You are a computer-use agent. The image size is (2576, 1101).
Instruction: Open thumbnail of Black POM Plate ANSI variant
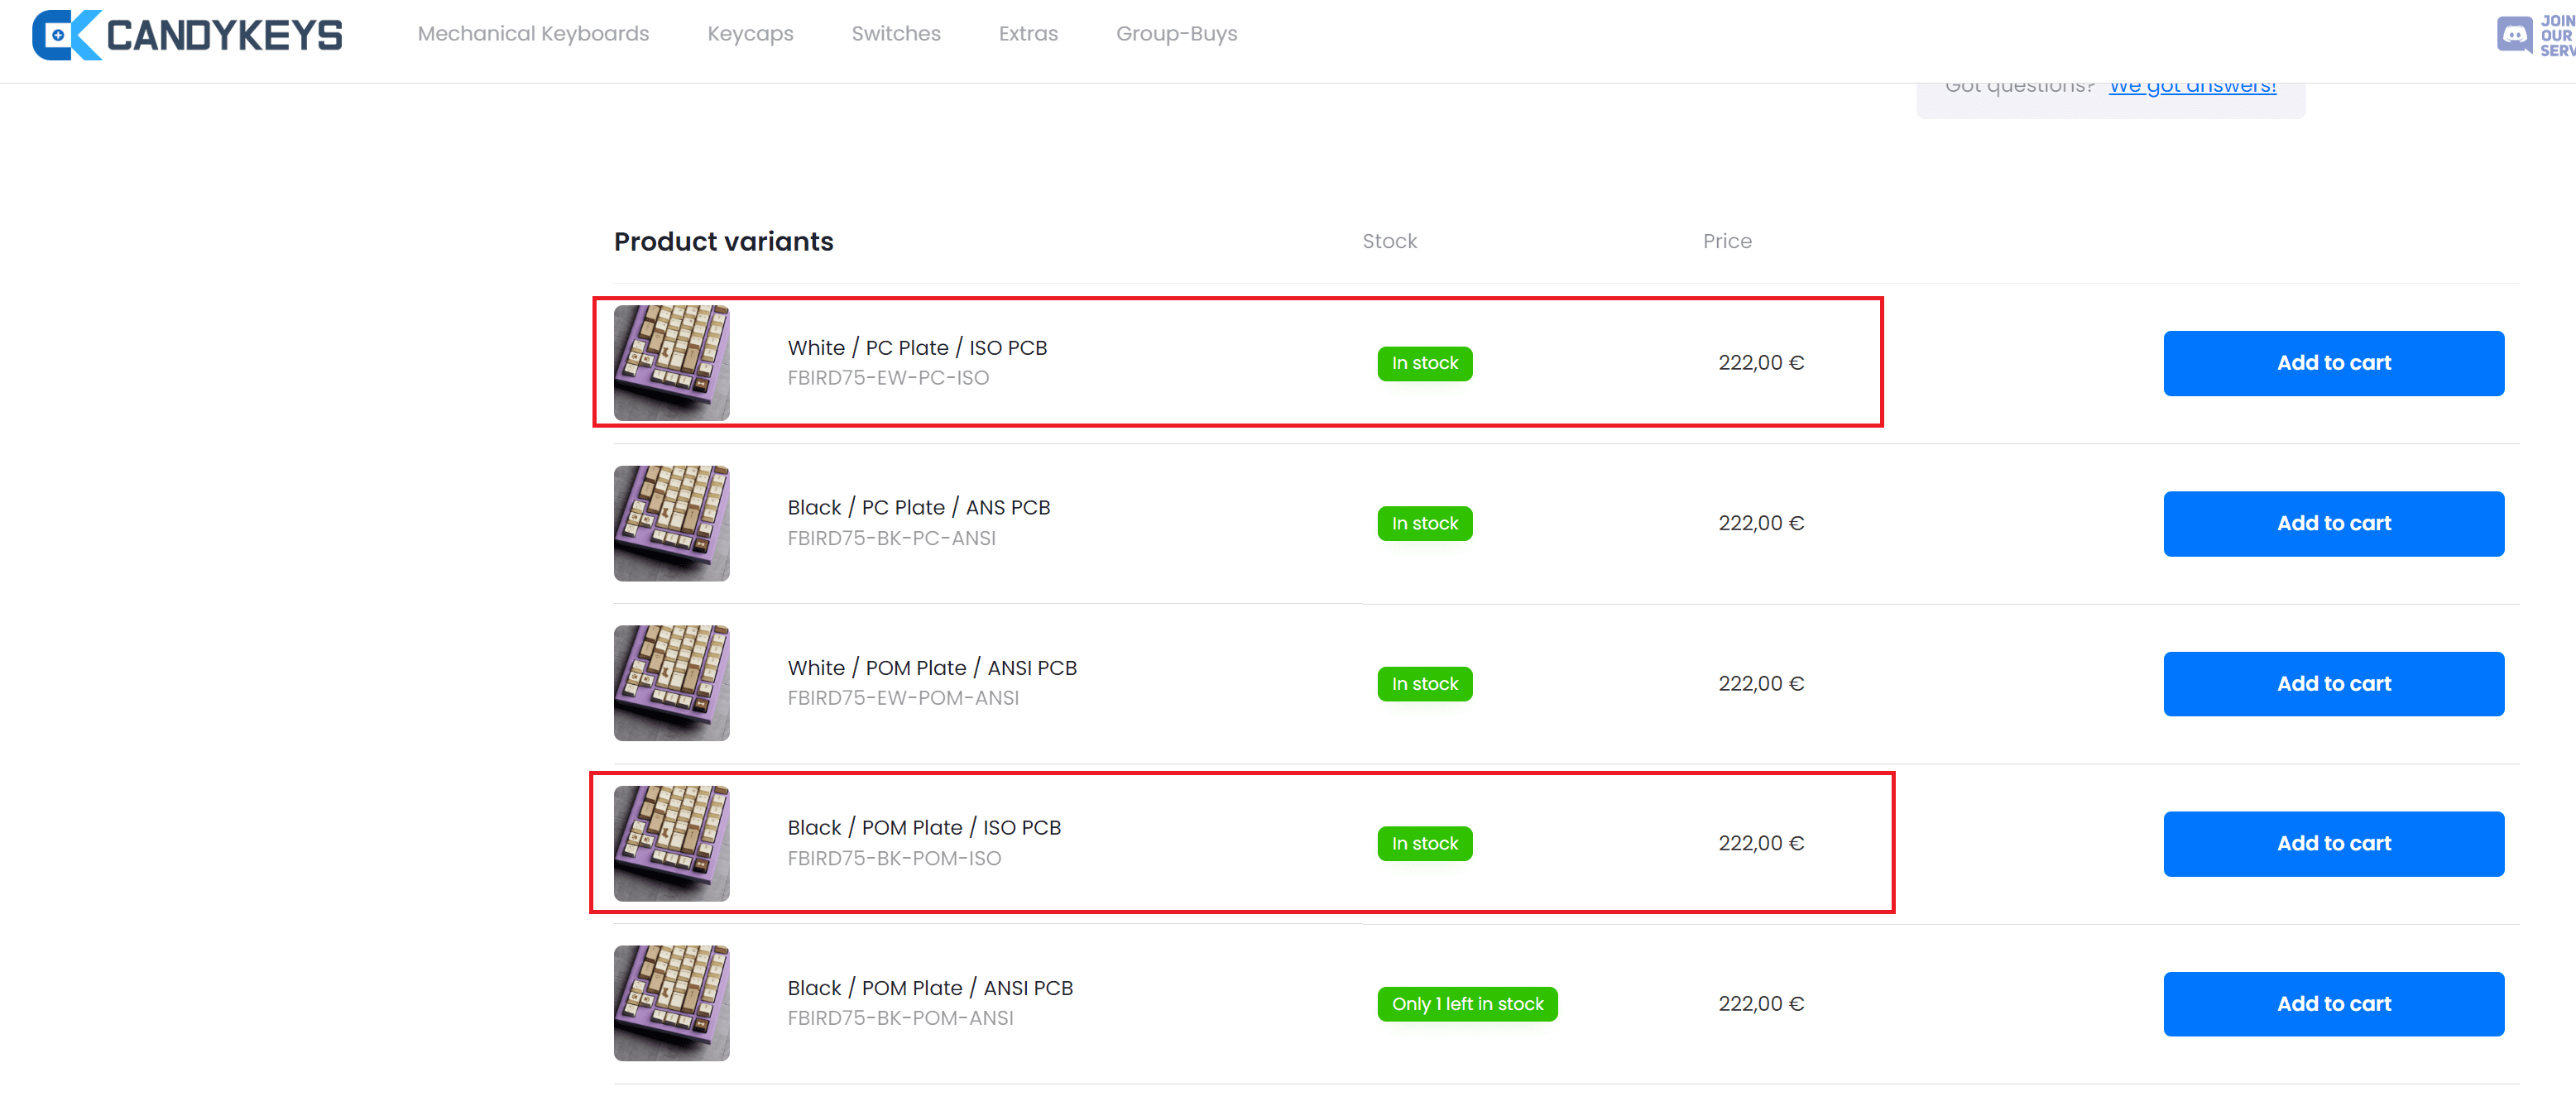[671, 1003]
